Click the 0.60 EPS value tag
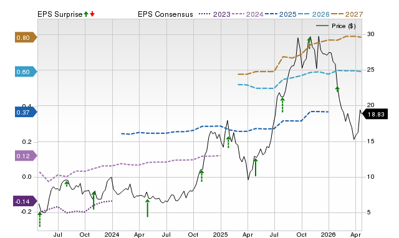Image resolution: width=399 pixels, height=238 pixels. tap(26, 72)
